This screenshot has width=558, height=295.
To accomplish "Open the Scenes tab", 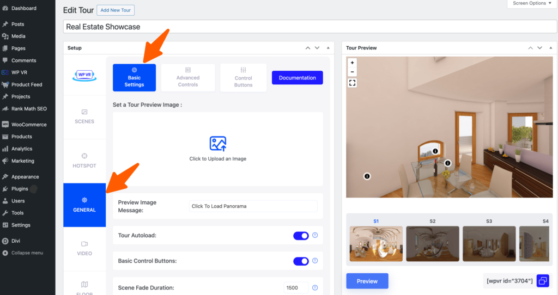I will click(x=84, y=117).
